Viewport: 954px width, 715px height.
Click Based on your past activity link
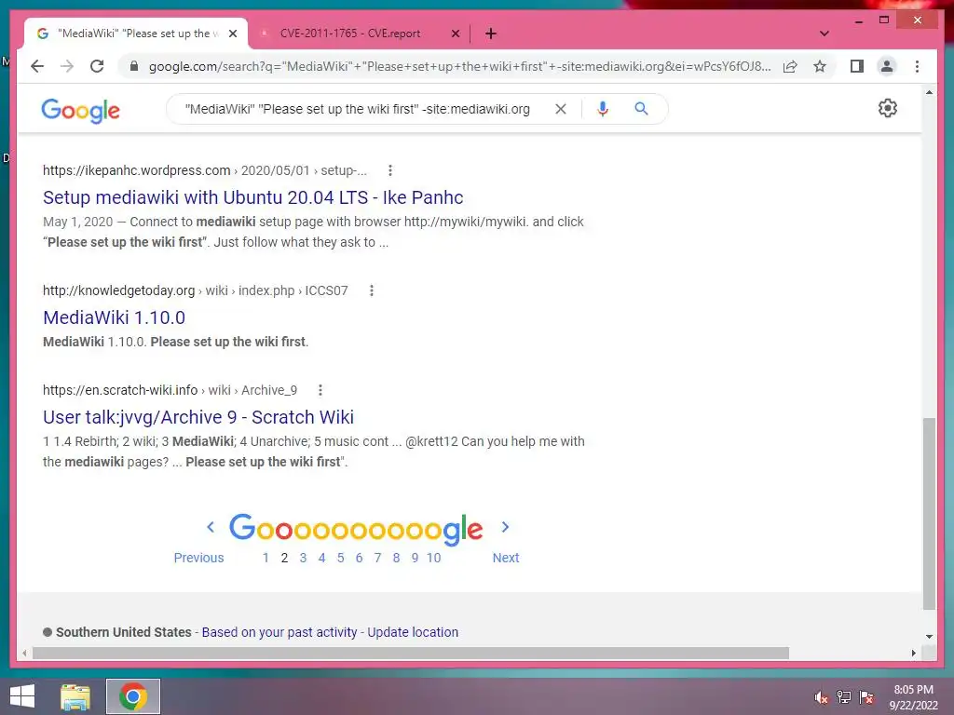(279, 632)
